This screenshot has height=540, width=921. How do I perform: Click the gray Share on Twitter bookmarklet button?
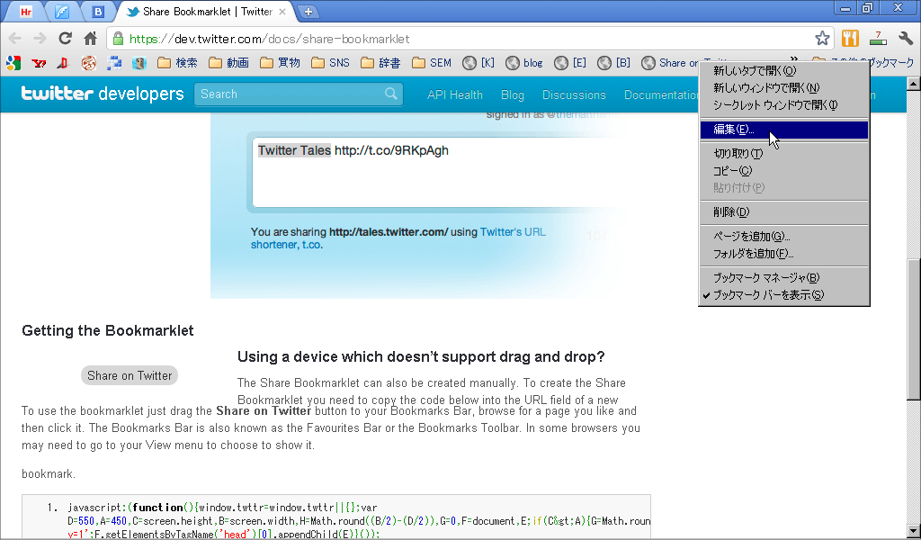click(130, 375)
